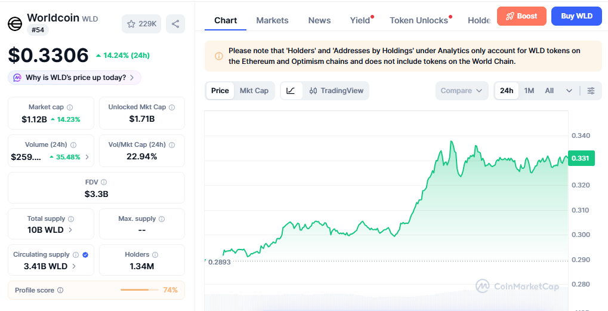Open the share icon button

[x=175, y=24]
